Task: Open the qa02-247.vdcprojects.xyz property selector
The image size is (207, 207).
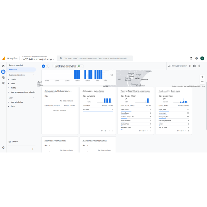Action: coord(38,59)
